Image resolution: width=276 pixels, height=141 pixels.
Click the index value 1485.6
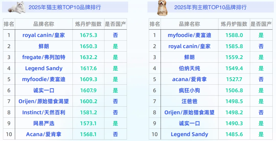(x=234, y=135)
